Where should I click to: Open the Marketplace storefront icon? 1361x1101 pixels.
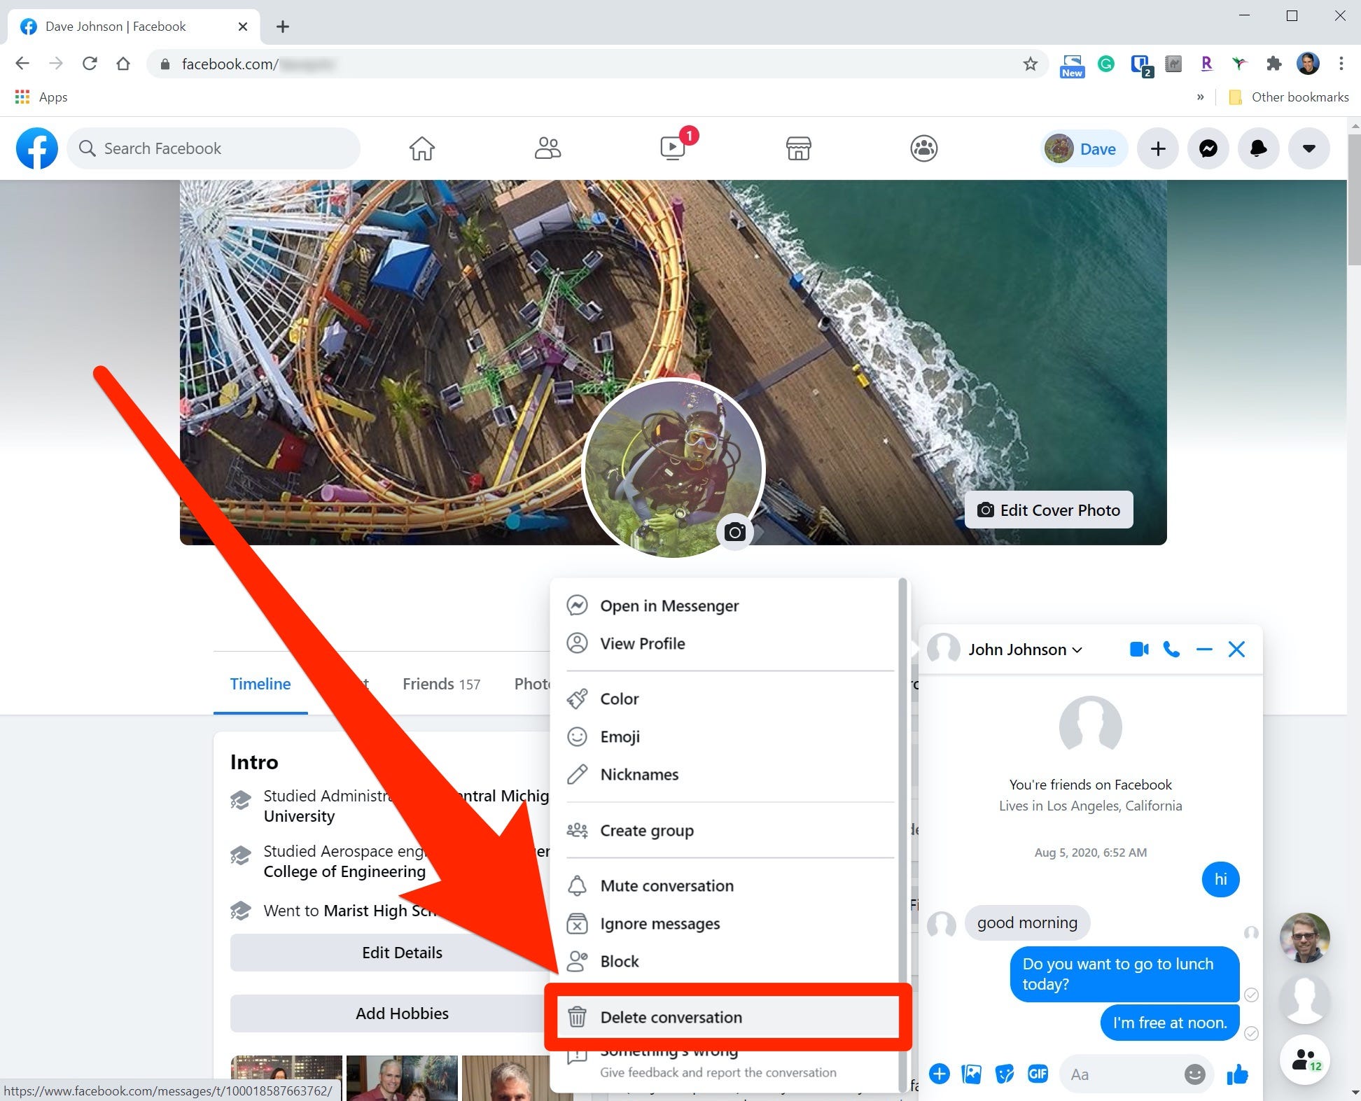(x=798, y=148)
